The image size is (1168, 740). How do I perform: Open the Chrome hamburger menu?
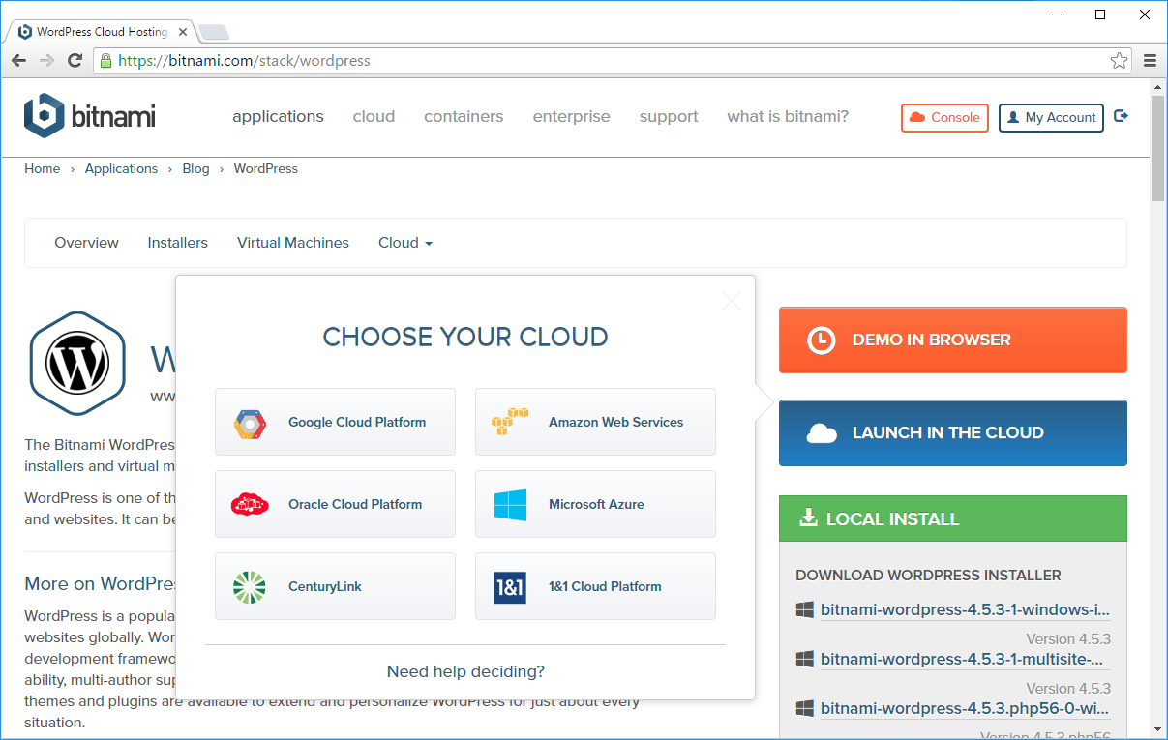(x=1150, y=61)
